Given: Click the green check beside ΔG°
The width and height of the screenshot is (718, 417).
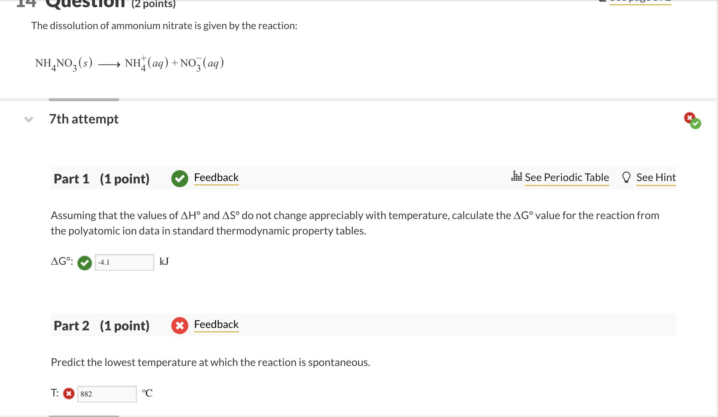Looking at the screenshot, I should click(x=85, y=263).
